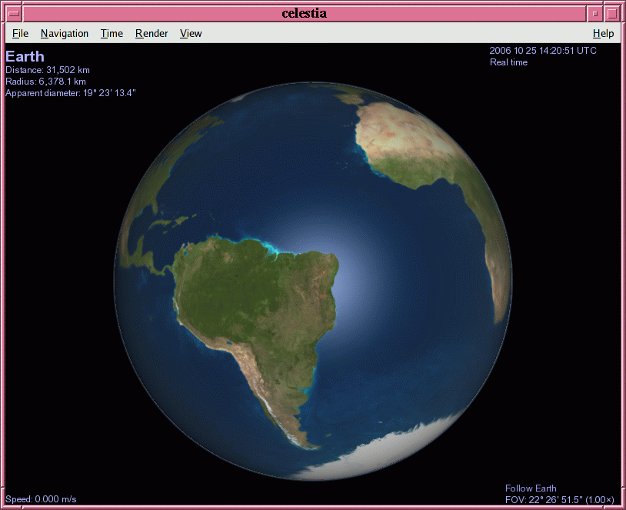Open the Render menu

(152, 33)
